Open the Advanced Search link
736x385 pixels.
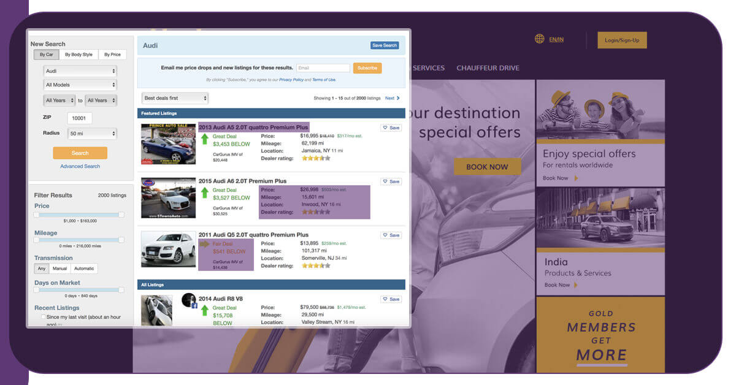pyautogui.click(x=80, y=167)
